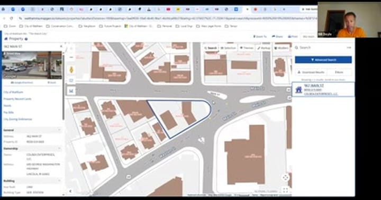Open the Property Record Cards link
The height and width of the screenshot is (200, 381).
coord(17,99)
